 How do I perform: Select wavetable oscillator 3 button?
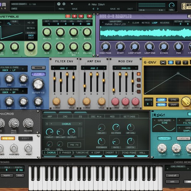pos(81,16)
